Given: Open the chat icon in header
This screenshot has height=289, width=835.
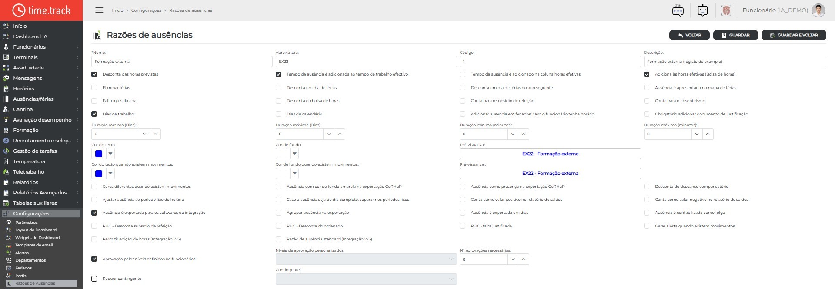Looking at the screenshot, I should pyautogui.click(x=678, y=10).
